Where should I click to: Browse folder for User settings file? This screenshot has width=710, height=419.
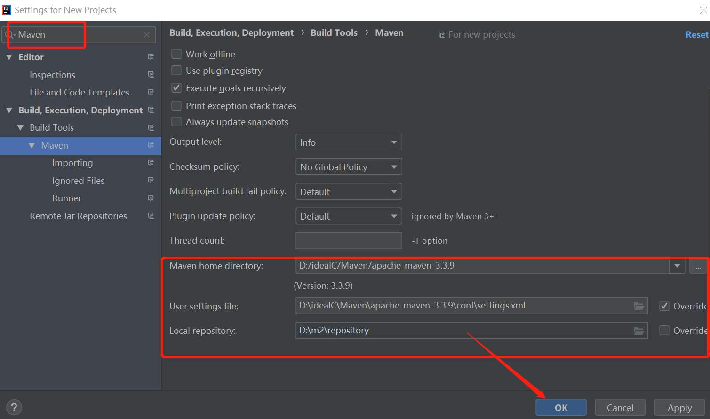click(639, 306)
